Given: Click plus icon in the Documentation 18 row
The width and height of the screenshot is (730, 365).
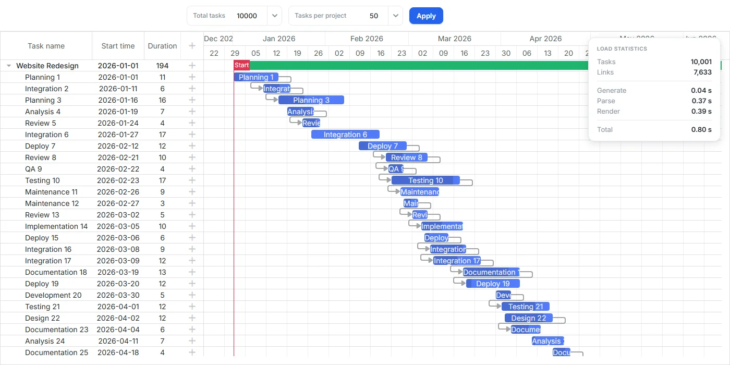Looking at the screenshot, I should [x=192, y=272].
